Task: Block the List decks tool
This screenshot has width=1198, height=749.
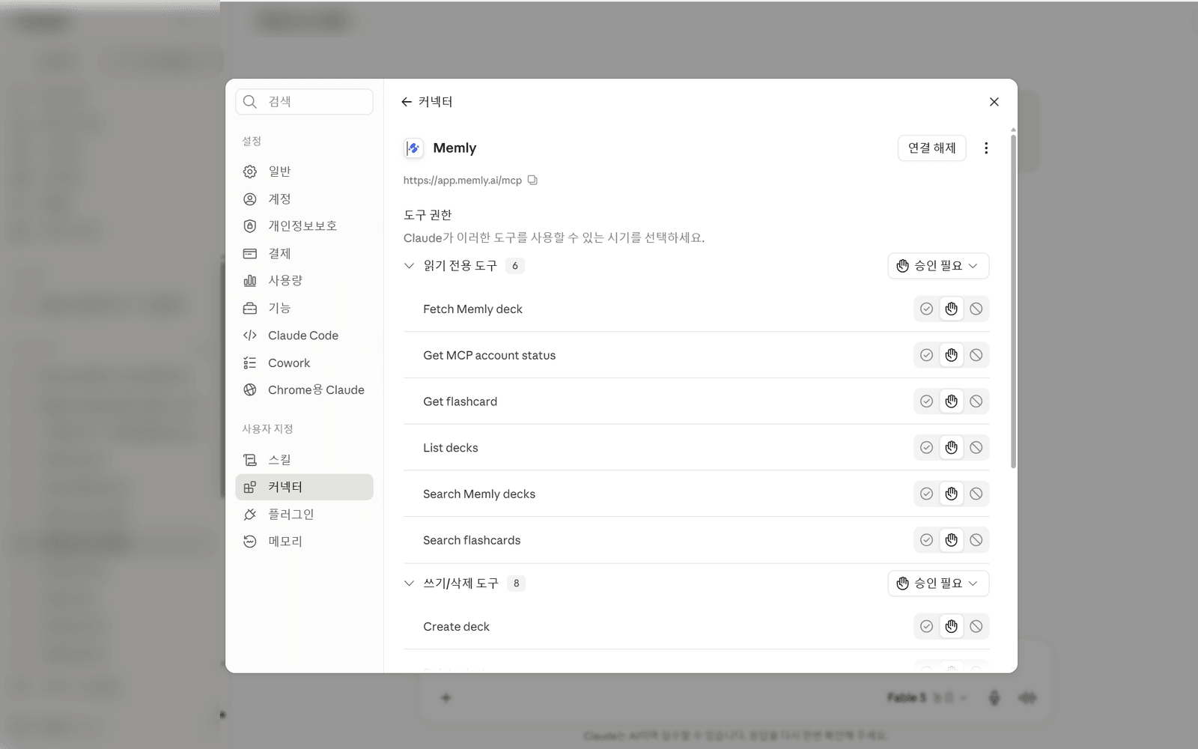Action: [976, 448]
